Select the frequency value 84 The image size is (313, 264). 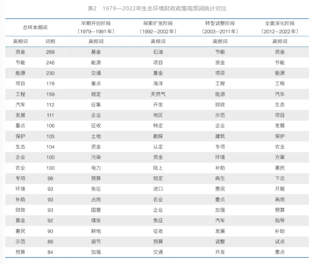(50, 252)
